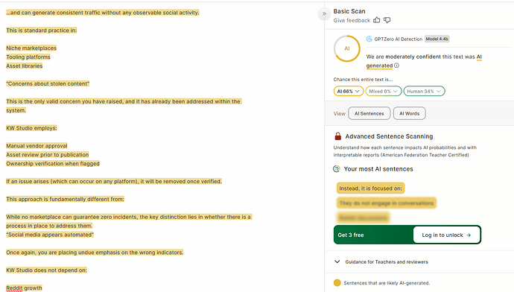This screenshot has width=514, height=292.
Task: Click the line 'KW Studio employs:'
Action: pyautogui.click(x=31, y=128)
